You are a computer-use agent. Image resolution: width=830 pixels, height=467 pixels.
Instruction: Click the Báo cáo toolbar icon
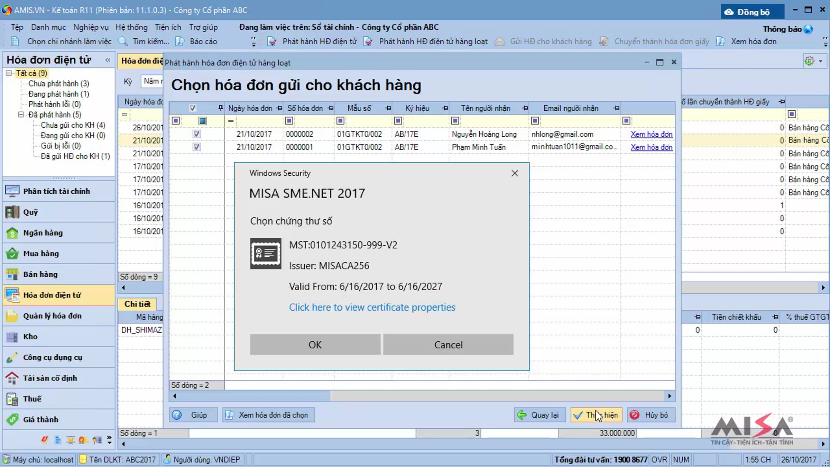coord(179,42)
